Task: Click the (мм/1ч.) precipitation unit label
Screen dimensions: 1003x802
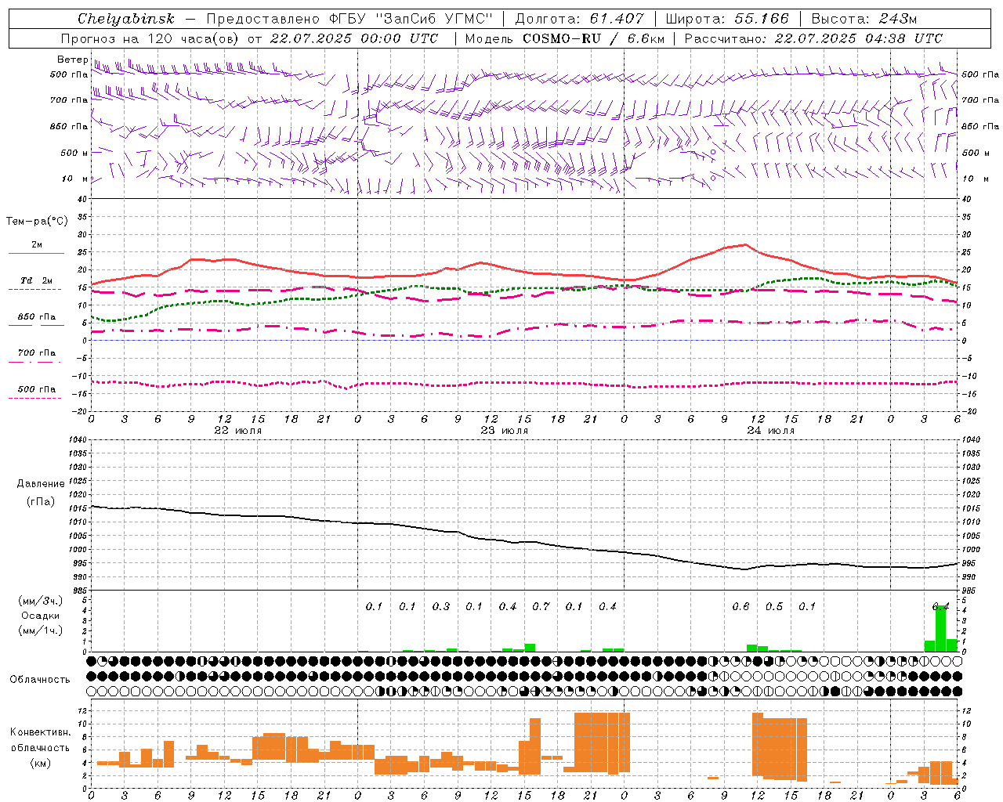Action: (x=41, y=630)
